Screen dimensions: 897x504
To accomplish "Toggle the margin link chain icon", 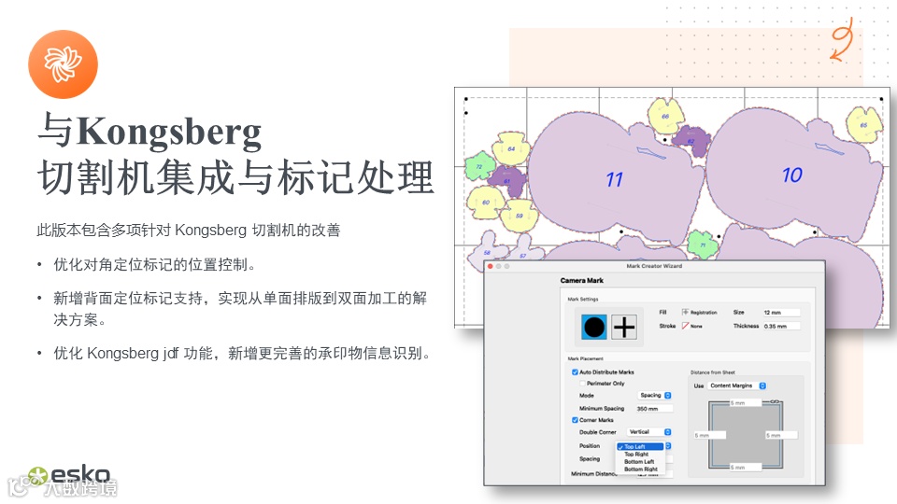I will click(775, 401).
